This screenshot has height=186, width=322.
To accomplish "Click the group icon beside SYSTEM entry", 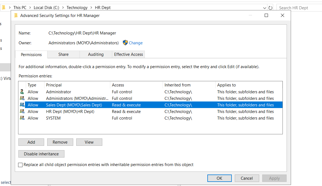I will tap(22, 118).
